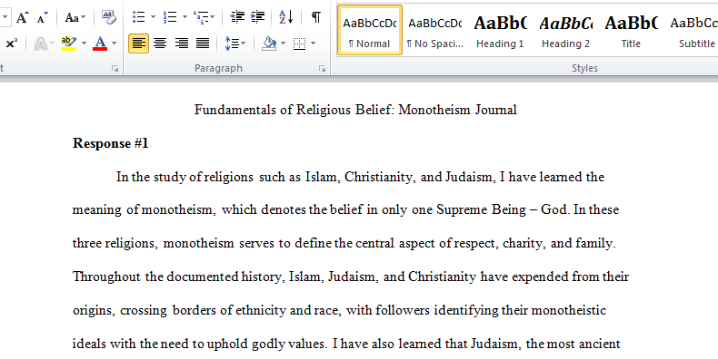This screenshot has width=718, height=359.
Task: Apply yellow Text Highlight Color
Action: pyautogui.click(x=69, y=44)
